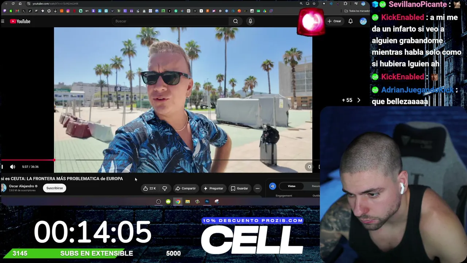467x263 pixels.
Task: Open File Explorer from the taskbar
Action: pyautogui.click(x=188, y=202)
